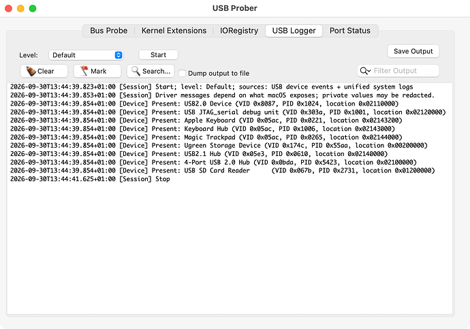Screen dimensions: 470x329
Task: Click the Session Stop log line
Action: [90, 179]
